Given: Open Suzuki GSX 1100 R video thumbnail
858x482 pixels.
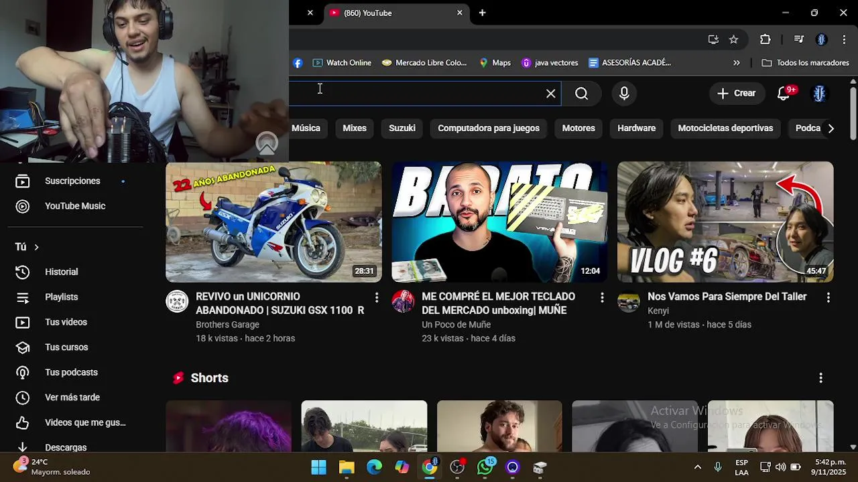Looking at the screenshot, I should [273, 222].
